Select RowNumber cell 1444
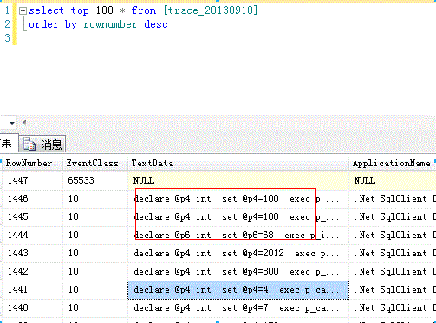This screenshot has height=323, width=436. (x=32, y=236)
